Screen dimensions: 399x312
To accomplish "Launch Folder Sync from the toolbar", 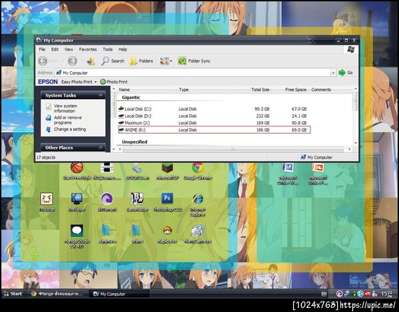I will pyautogui.click(x=194, y=61).
